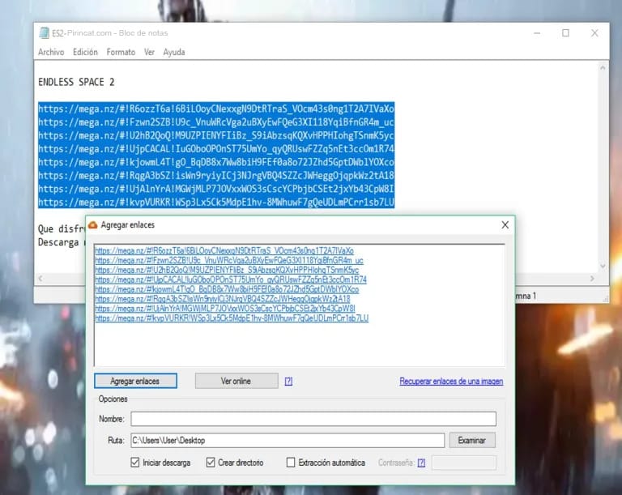Open the help link next to Ver online
Image resolution: width=622 pixels, height=495 pixels.
(288, 381)
